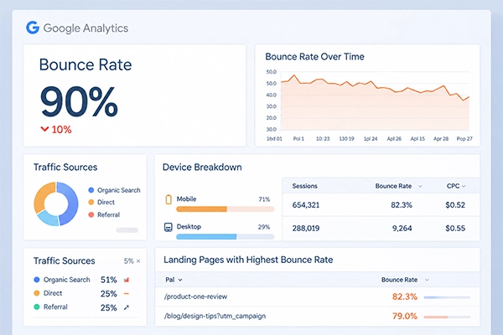
Task: Click the 654,321 sessions cell
Action: pos(306,205)
